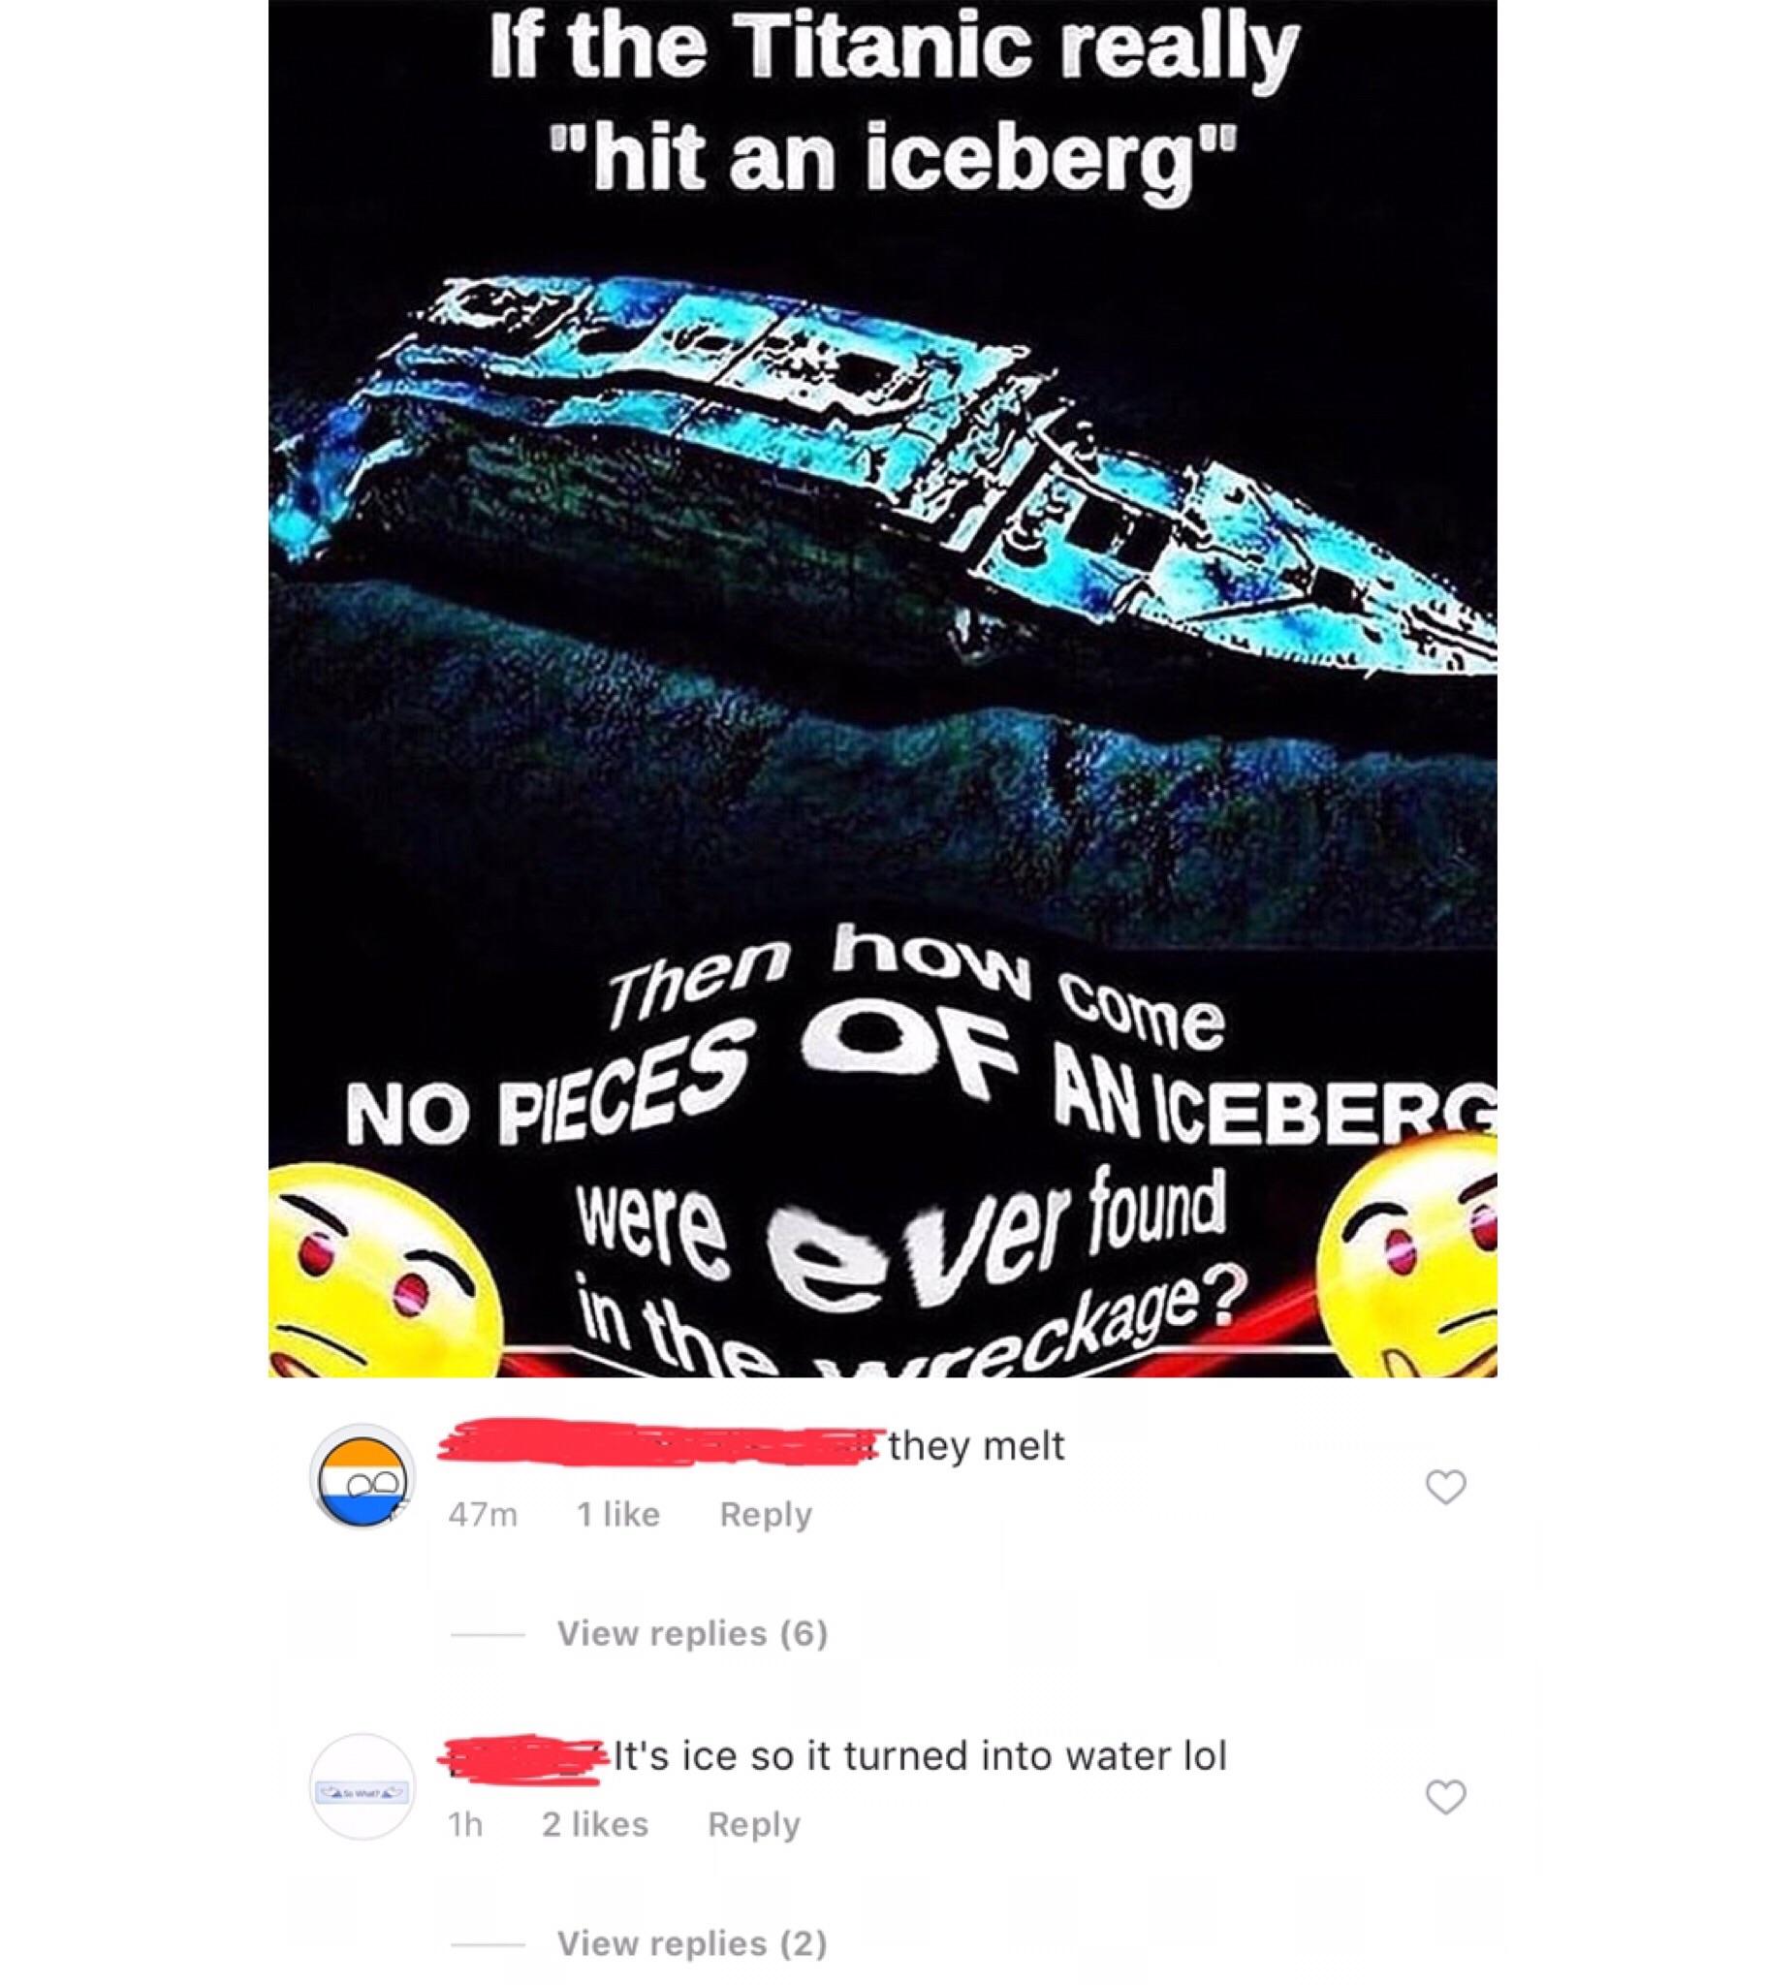
Task: Show who gave the 2 likes
Action: 594,1824
